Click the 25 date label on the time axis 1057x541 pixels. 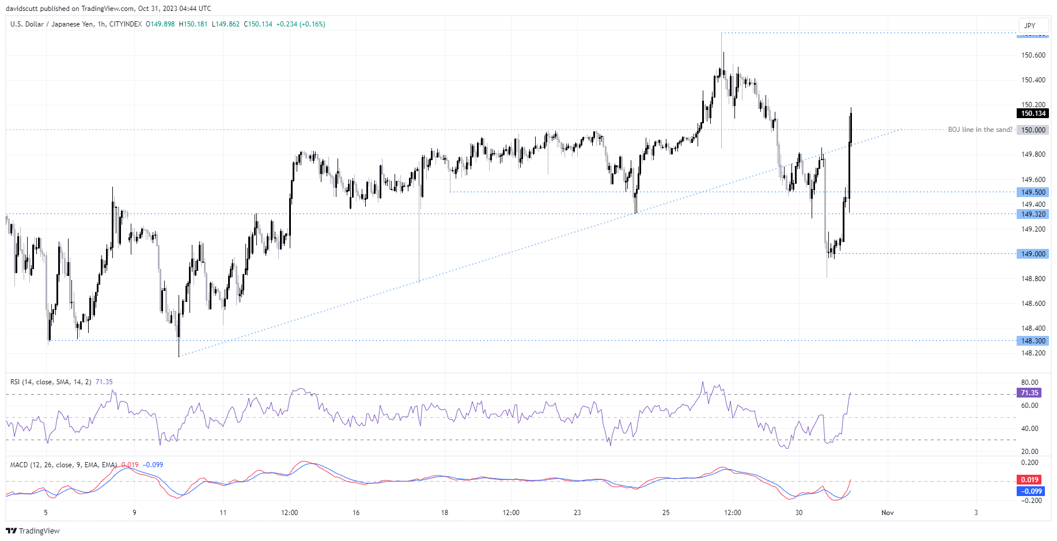click(666, 513)
